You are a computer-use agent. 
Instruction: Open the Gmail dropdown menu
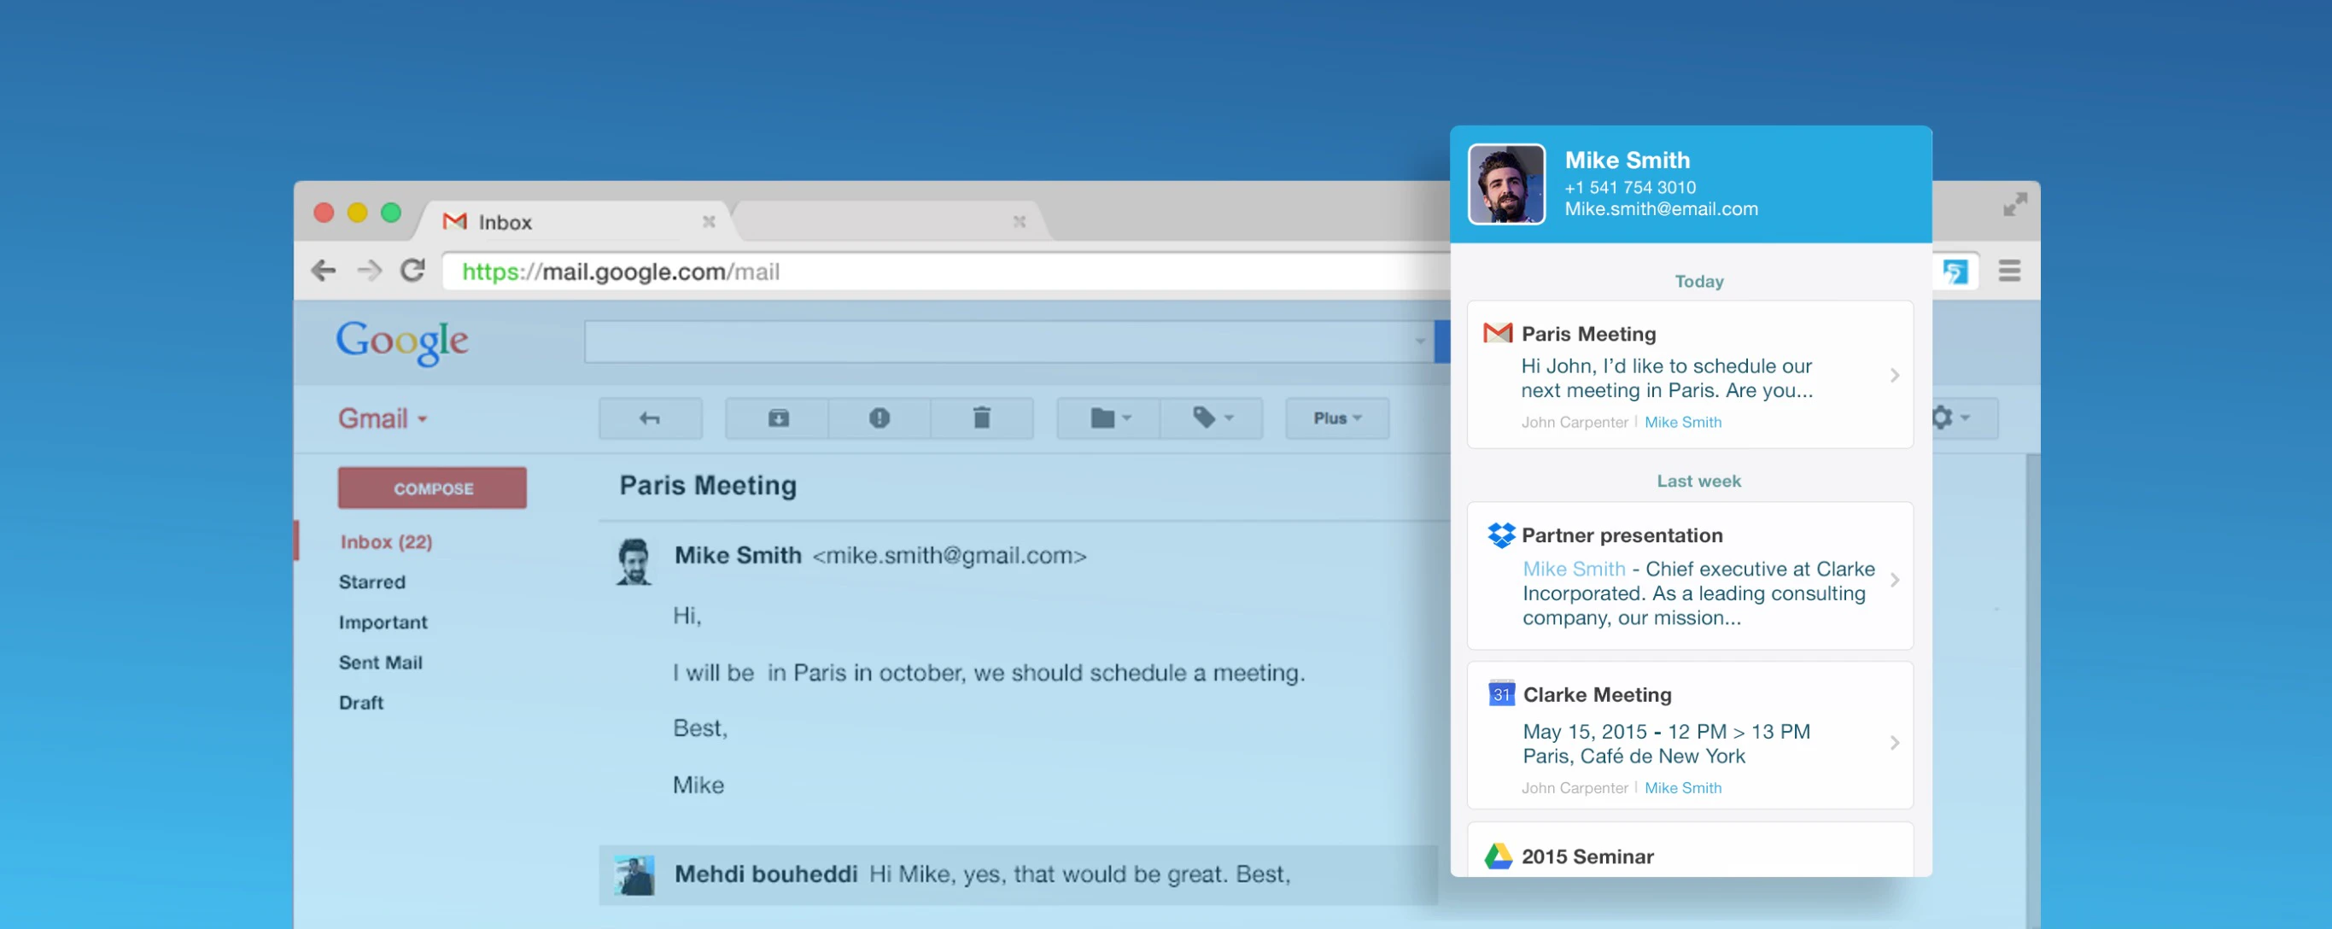(x=383, y=418)
